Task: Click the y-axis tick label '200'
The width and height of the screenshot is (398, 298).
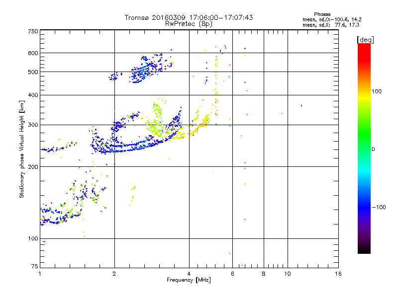Action: click(x=33, y=167)
